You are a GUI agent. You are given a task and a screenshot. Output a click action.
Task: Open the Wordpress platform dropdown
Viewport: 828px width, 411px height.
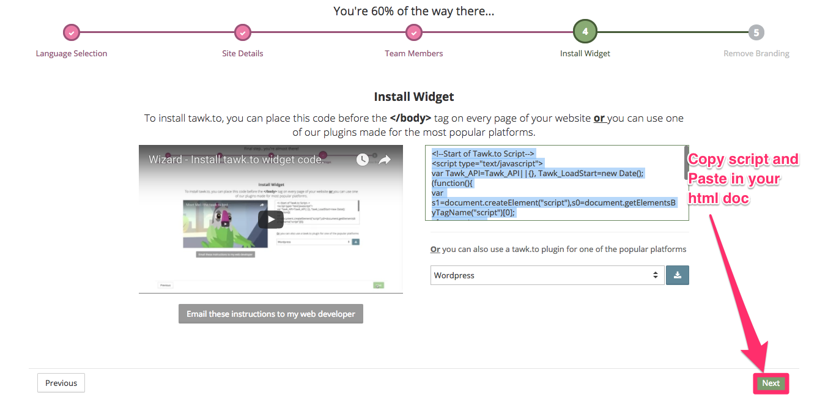[547, 275]
